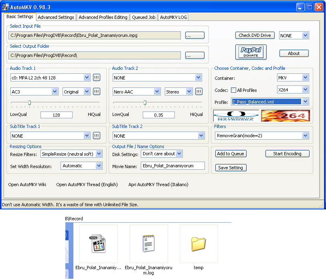Open the SubTitle Track 2 NONE dropdown
Screen dimensions: 326x280
(x=158, y=136)
